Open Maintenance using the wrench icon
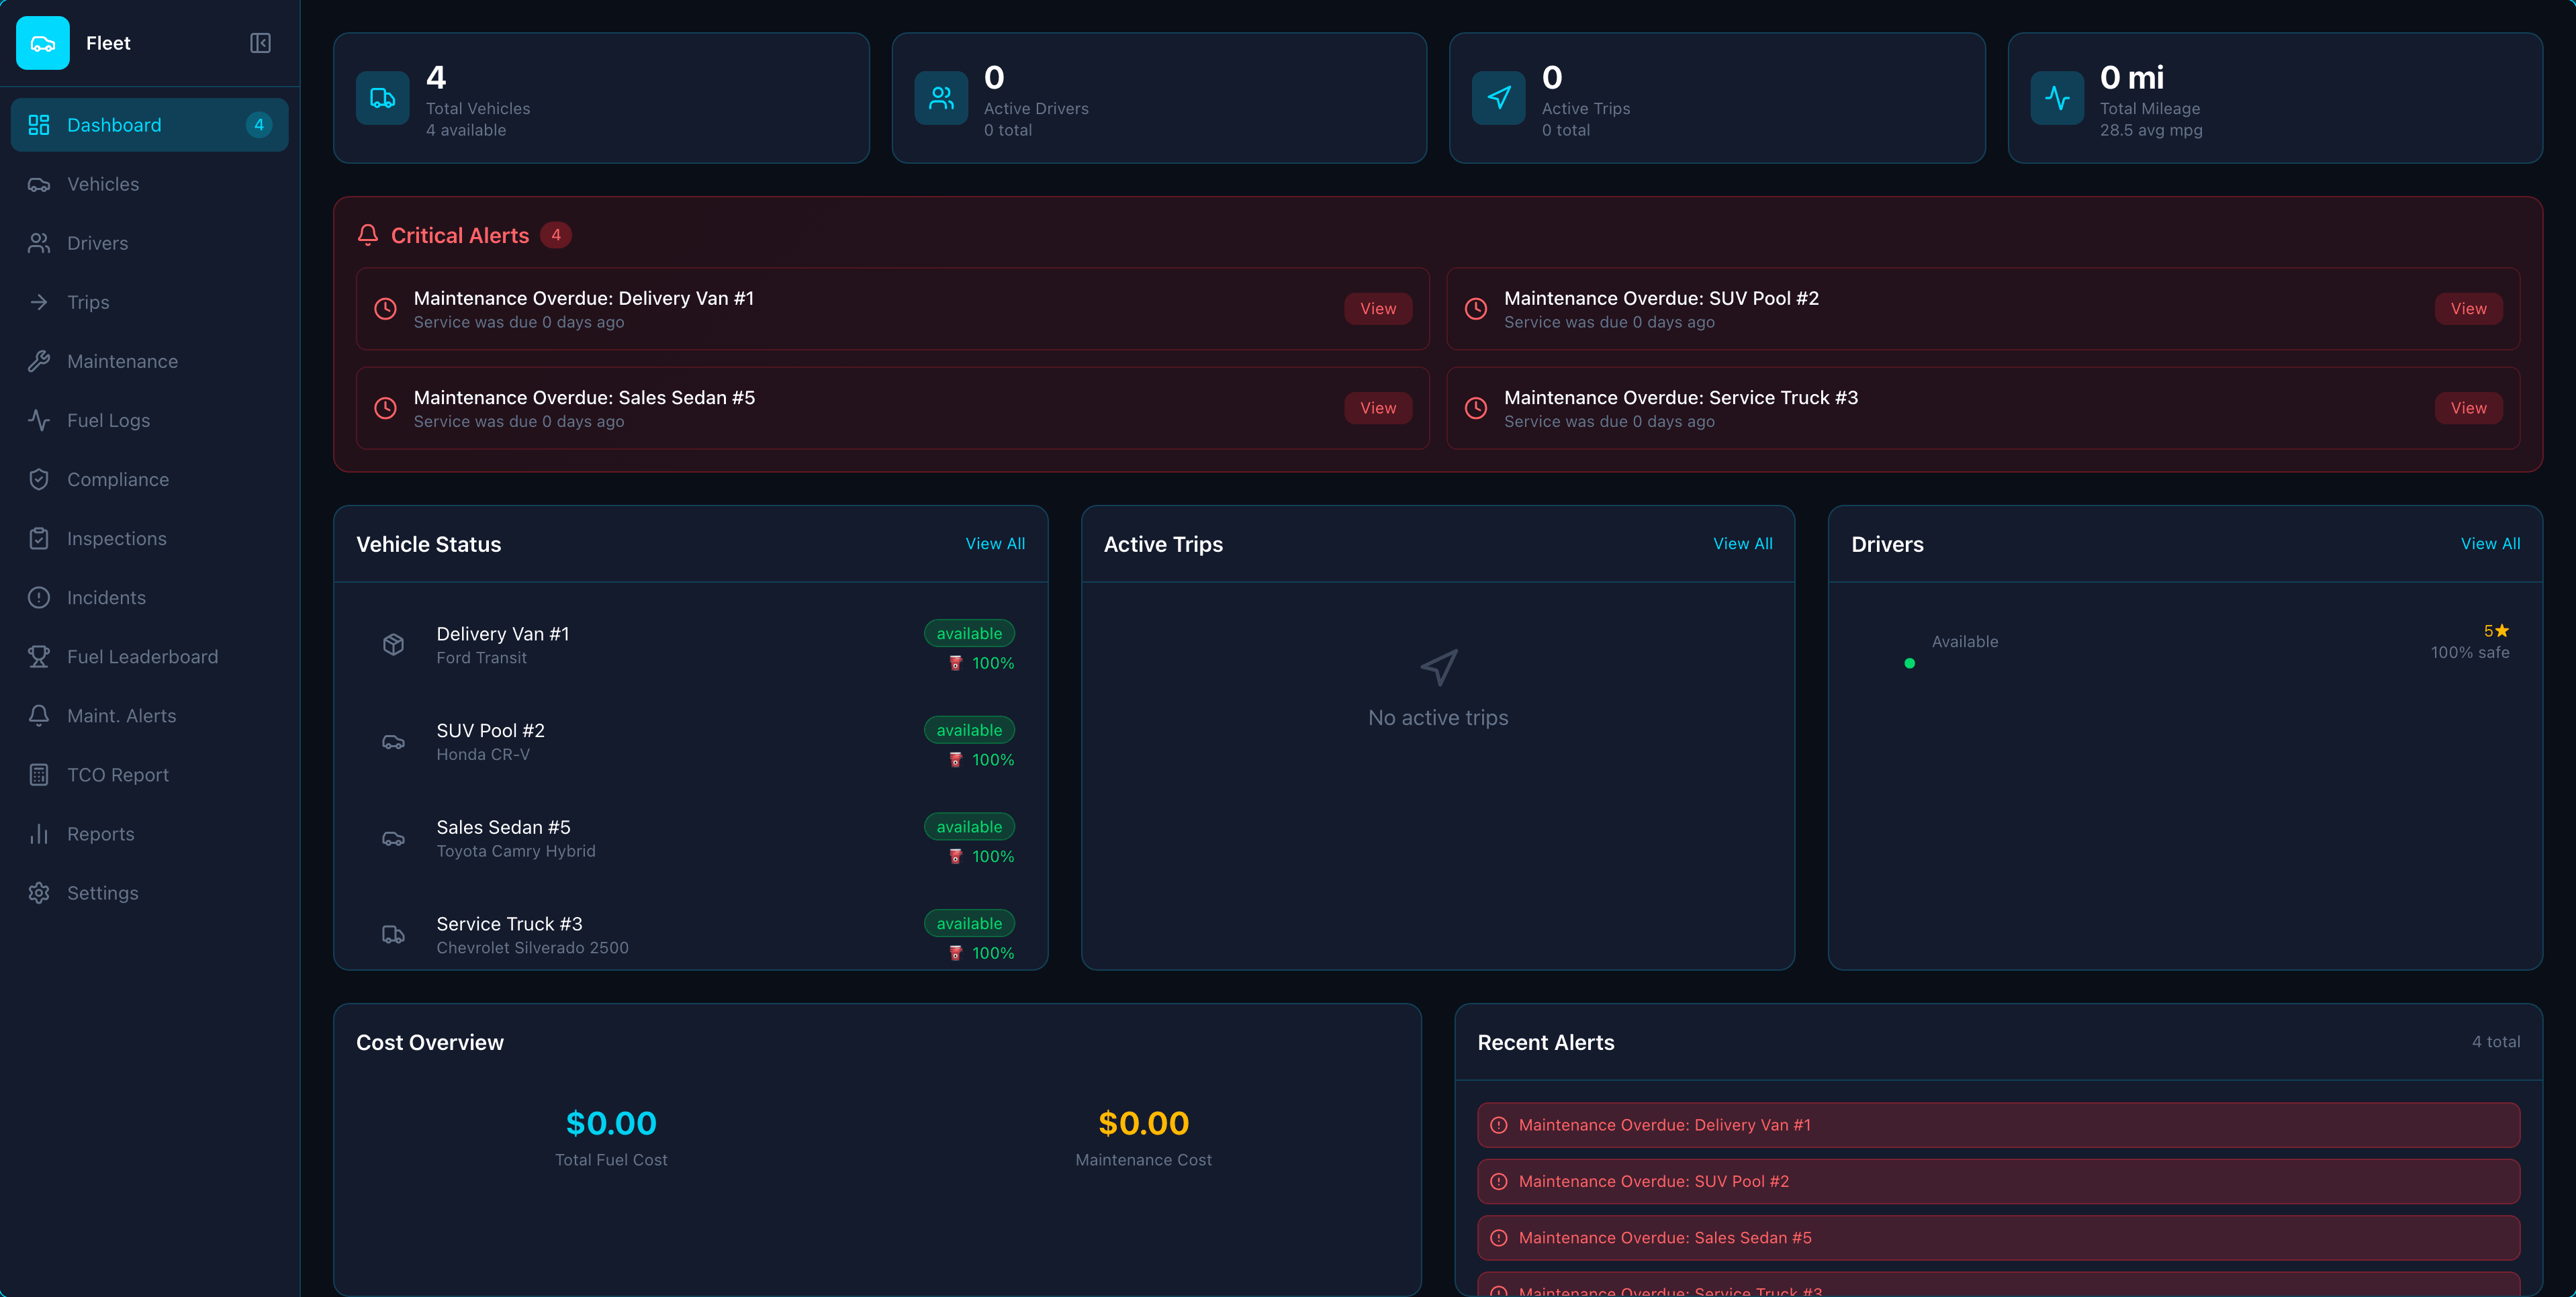Viewport: 2576px width, 1297px height. (x=39, y=361)
